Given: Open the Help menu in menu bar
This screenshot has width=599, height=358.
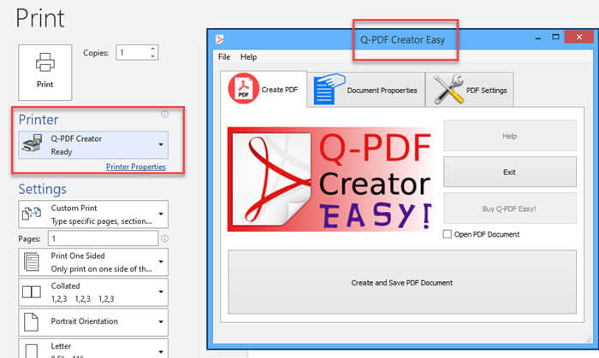Looking at the screenshot, I should (x=248, y=57).
